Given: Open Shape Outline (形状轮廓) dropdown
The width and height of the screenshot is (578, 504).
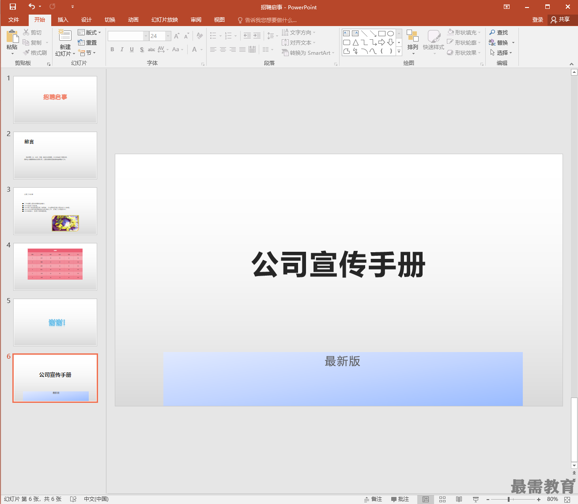Looking at the screenshot, I should click(464, 42).
